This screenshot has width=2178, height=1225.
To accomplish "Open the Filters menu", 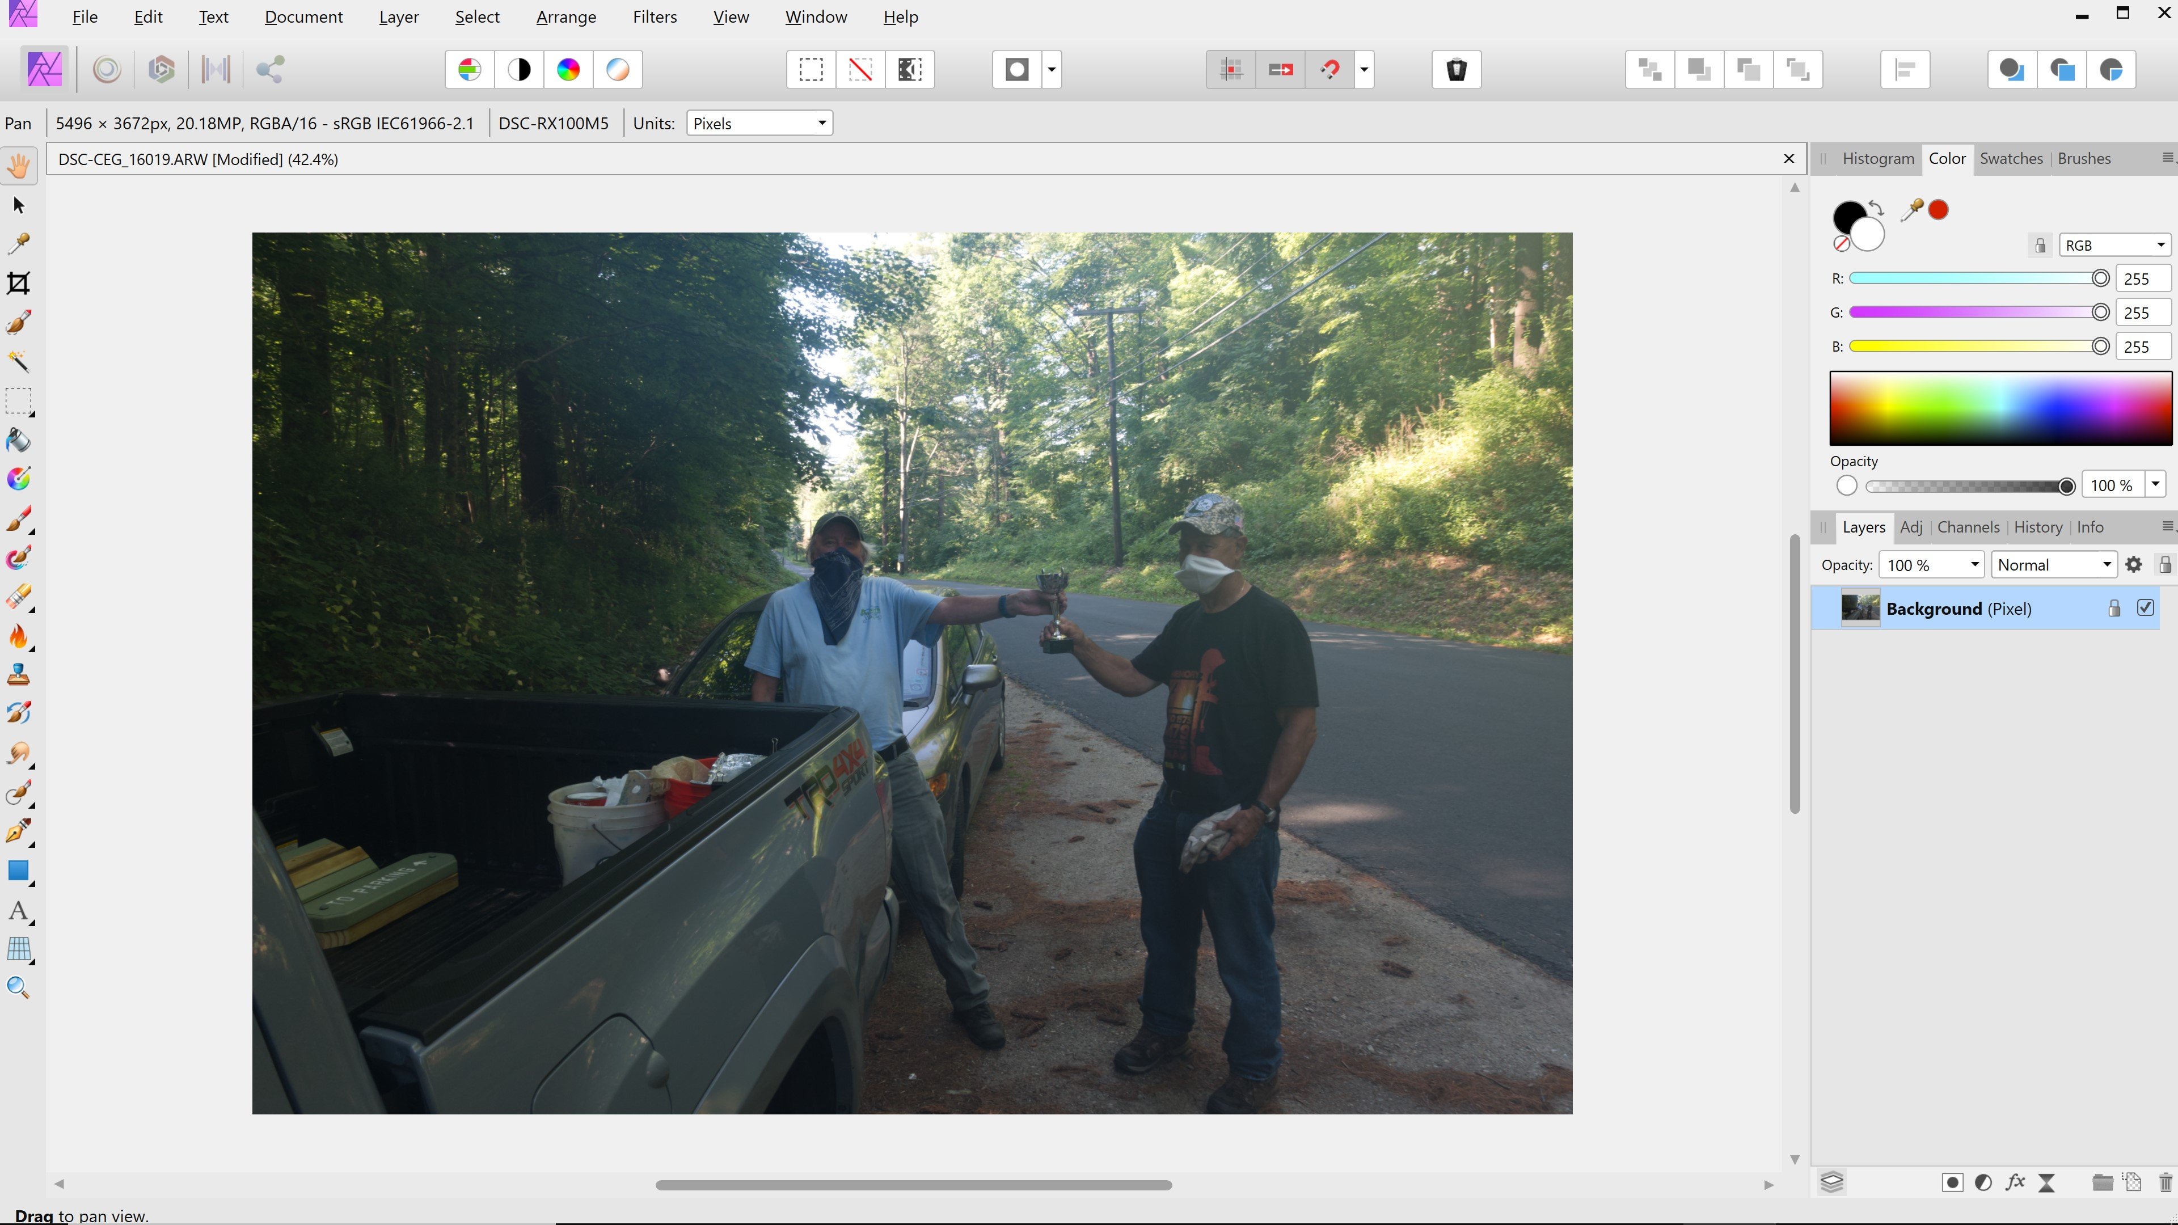I will [x=655, y=17].
